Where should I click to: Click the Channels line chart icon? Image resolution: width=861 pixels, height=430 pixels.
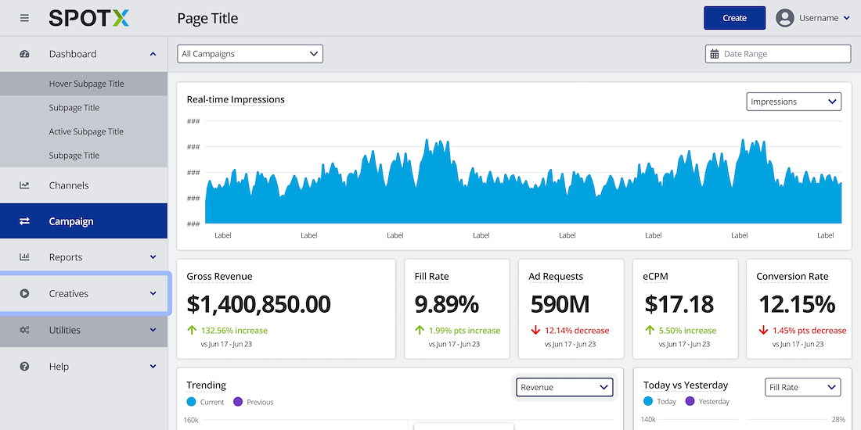(x=24, y=185)
